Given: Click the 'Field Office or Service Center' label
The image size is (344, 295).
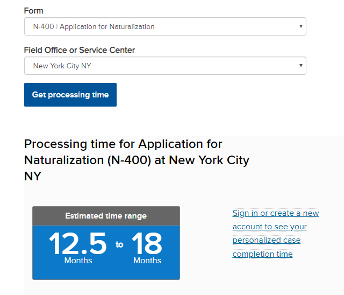Looking at the screenshot, I should pyautogui.click(x=80, y=50).
